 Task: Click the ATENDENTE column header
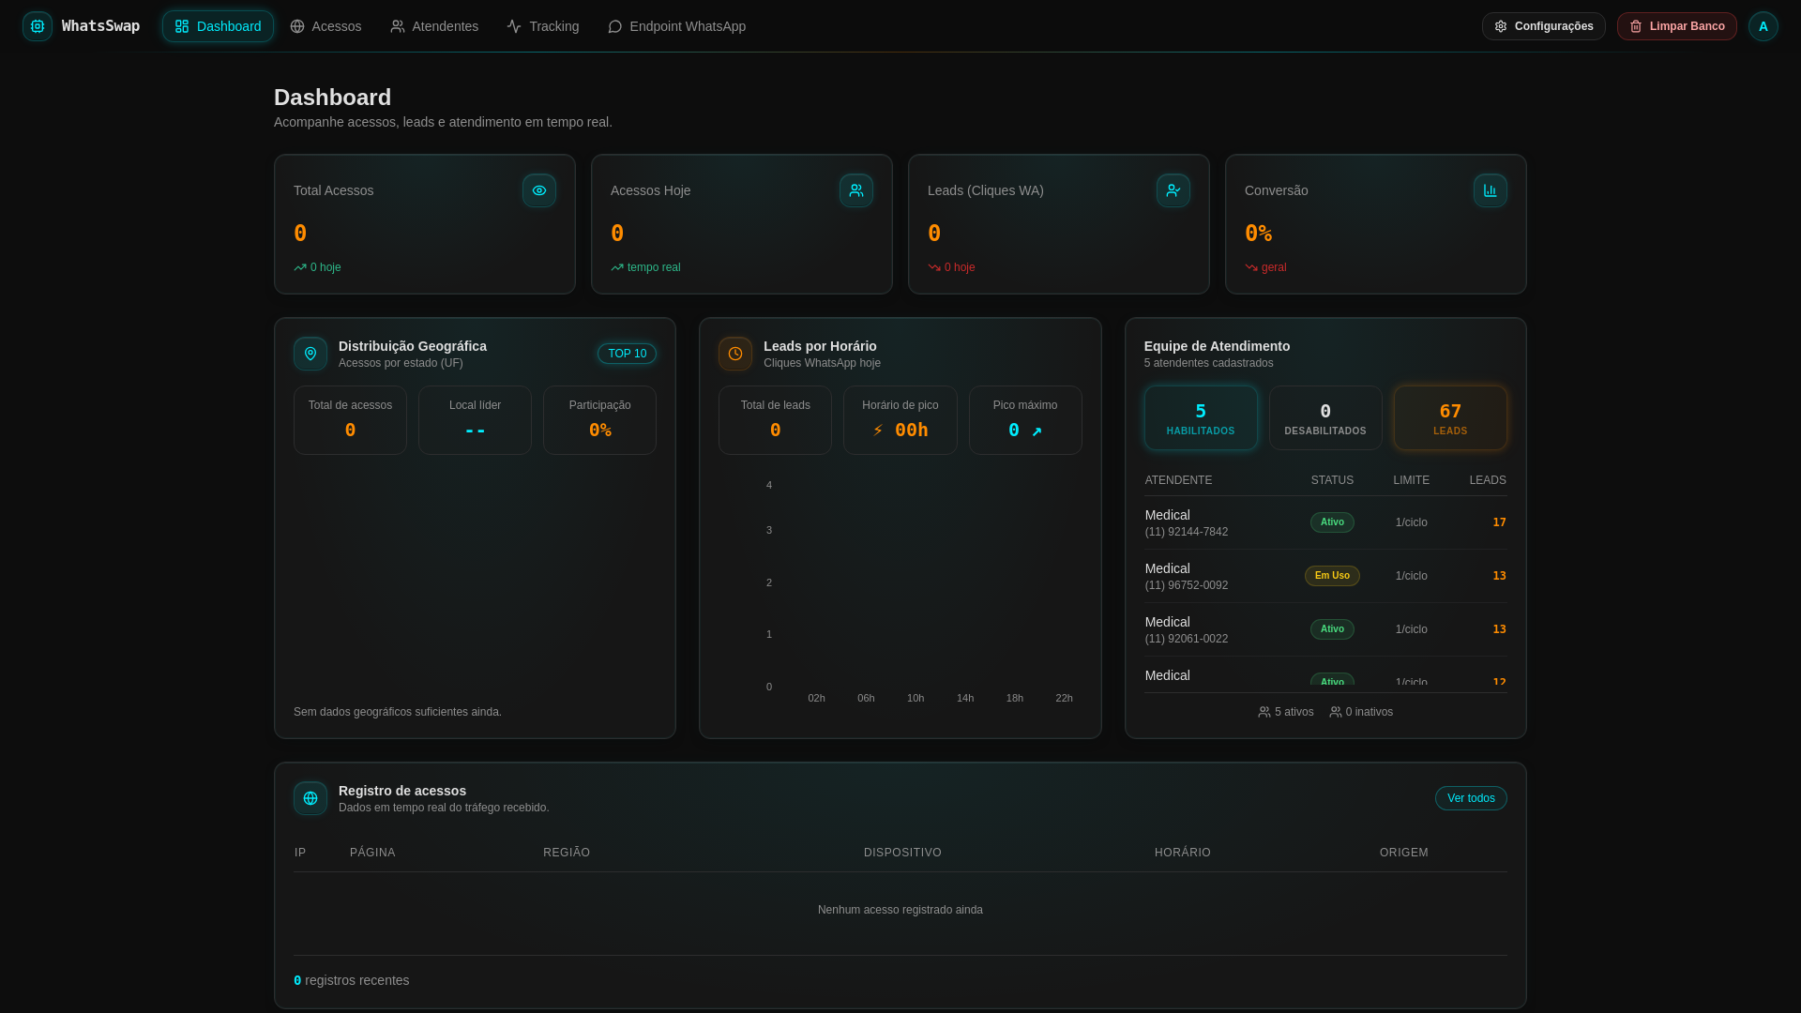click(x=1178, y=480)
